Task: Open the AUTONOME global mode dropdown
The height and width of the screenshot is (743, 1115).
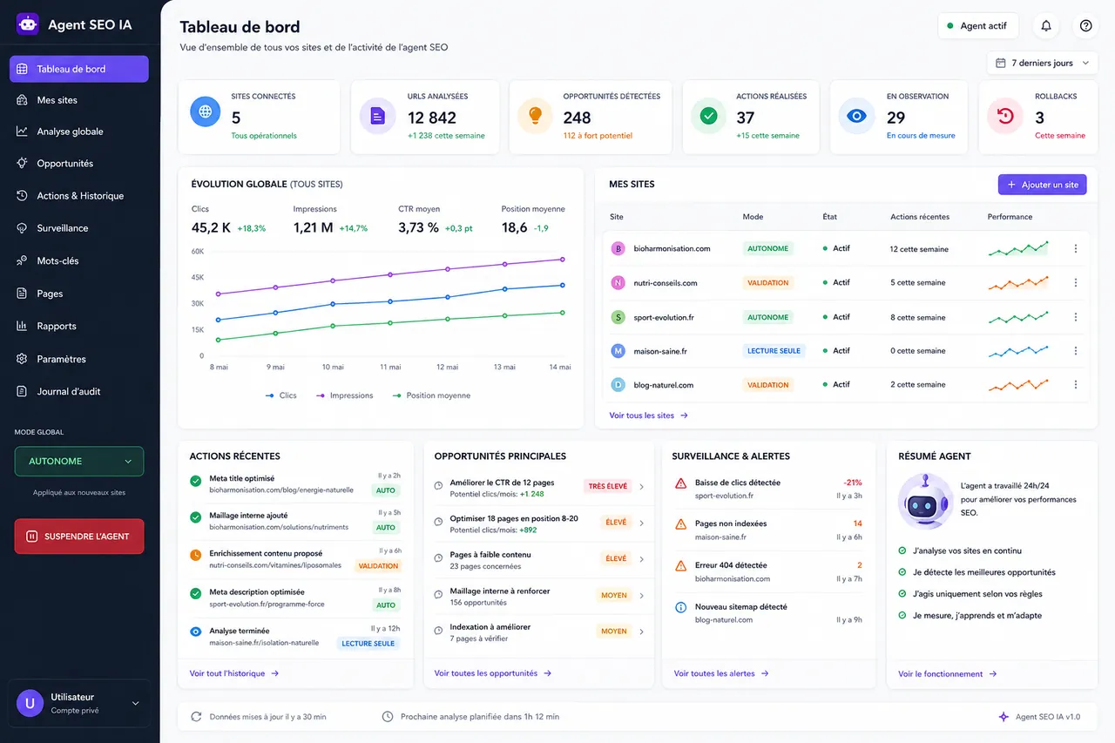Action: tap(79, 462)
